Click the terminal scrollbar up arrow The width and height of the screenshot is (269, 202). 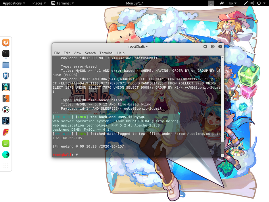tap(222, 57)
